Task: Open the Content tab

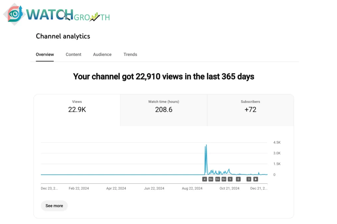Action: coord(73,55)
